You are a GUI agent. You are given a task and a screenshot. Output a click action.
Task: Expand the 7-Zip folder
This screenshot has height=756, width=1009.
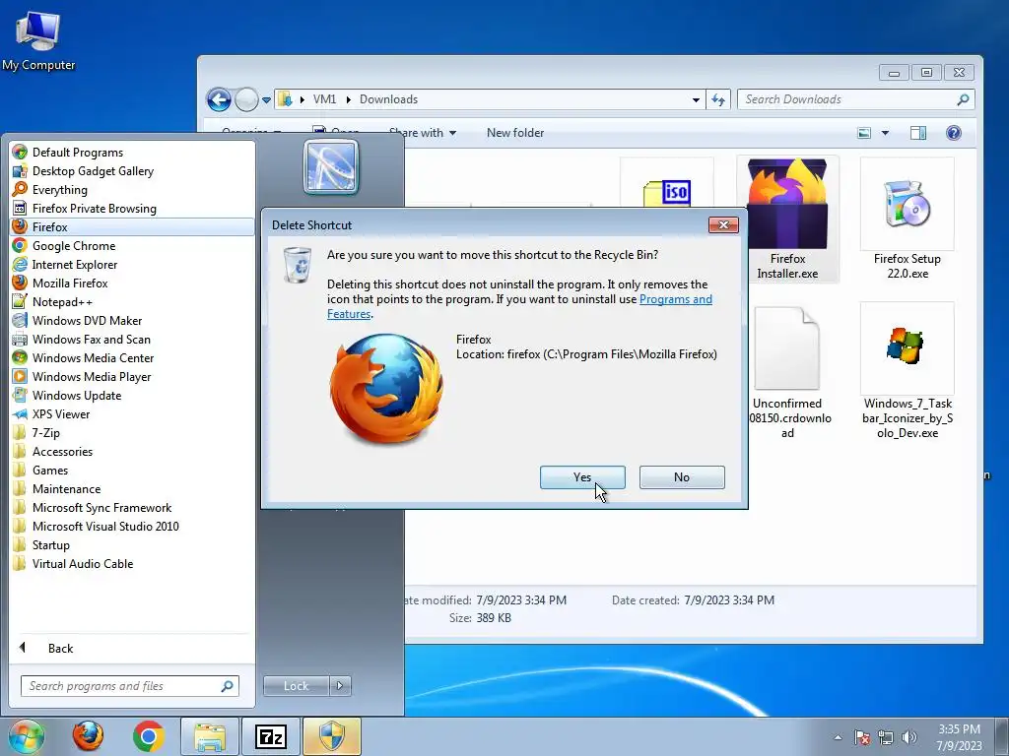tap(133, 433)
